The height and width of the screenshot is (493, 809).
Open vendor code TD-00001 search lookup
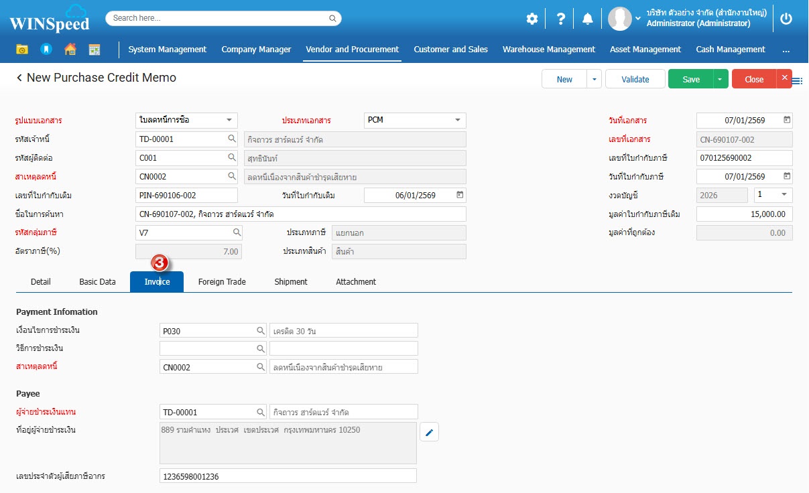click(232, 139)
